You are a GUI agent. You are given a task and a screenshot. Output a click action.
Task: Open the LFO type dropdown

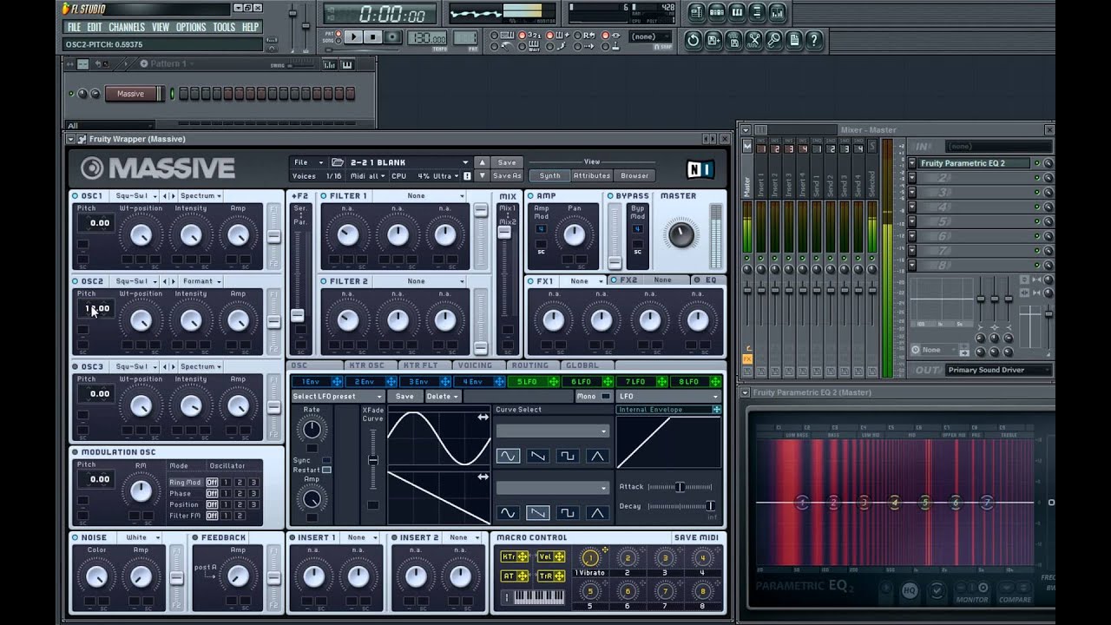667,397
